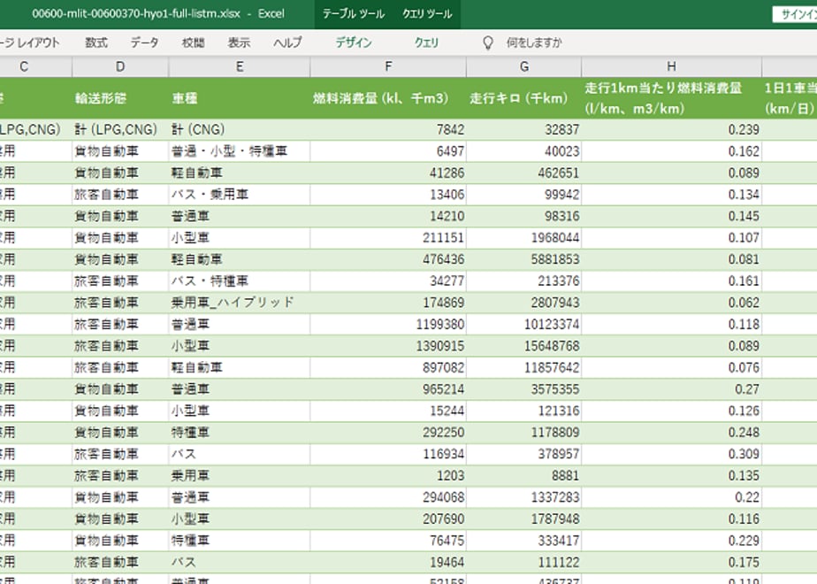The image size is (817, 584).
Task: Open the ページ レイアウト tab
Action: tap(30, 42)
